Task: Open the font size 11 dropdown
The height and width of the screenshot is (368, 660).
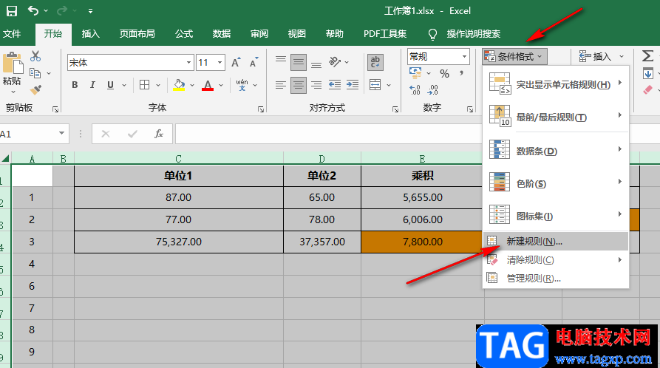Action: (220, 63)
